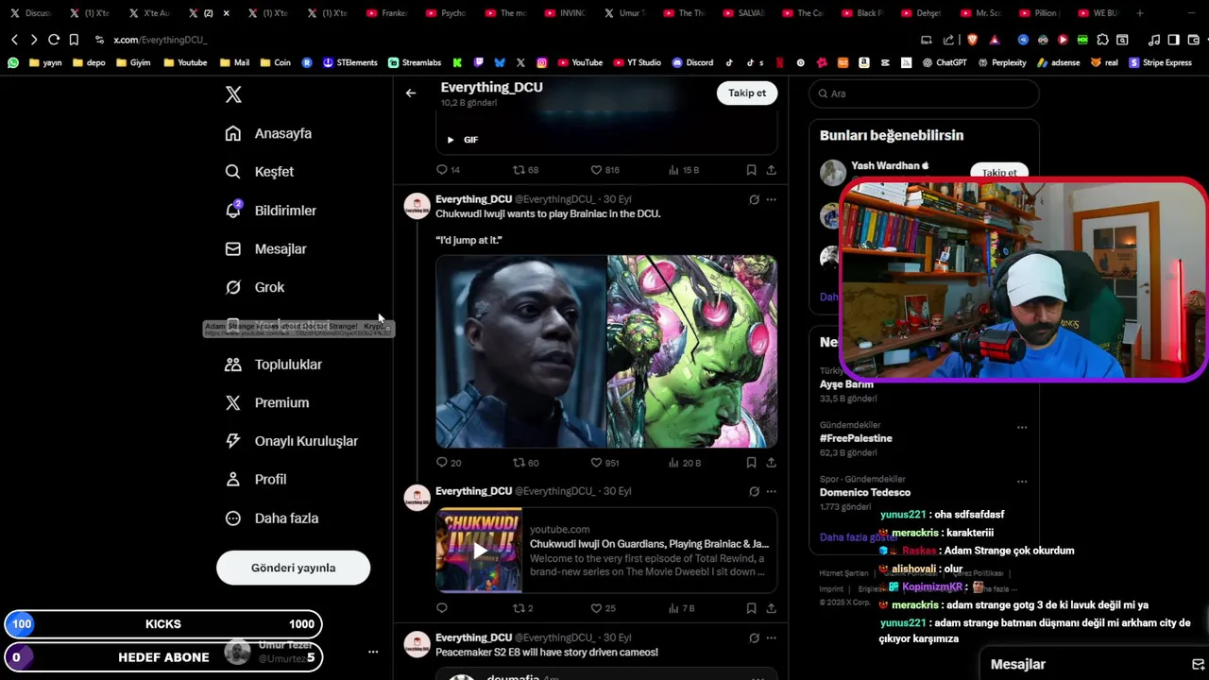Click the back arrow next to Everything_DCU
The height and width of the screenshot is (680, 1209).
pos(410,93)
